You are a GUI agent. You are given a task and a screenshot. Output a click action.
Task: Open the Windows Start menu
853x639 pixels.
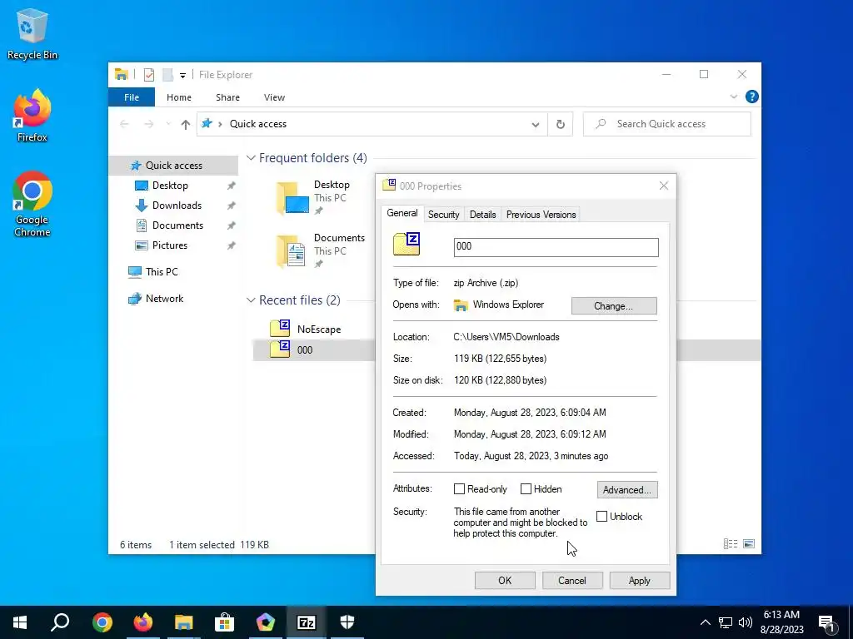pos(20,622)
